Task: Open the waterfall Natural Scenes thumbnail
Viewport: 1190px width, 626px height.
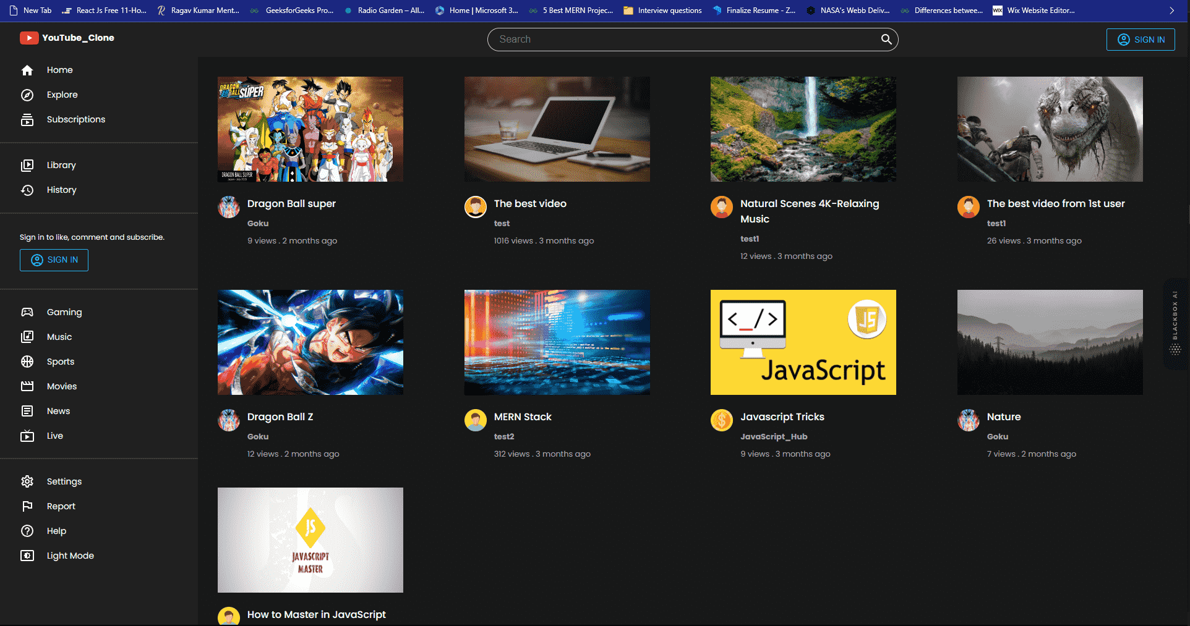Action: [803, 129]
